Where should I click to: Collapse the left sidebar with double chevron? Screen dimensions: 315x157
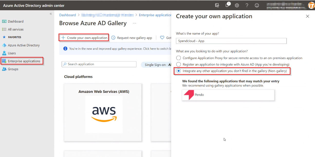point(51,14)
